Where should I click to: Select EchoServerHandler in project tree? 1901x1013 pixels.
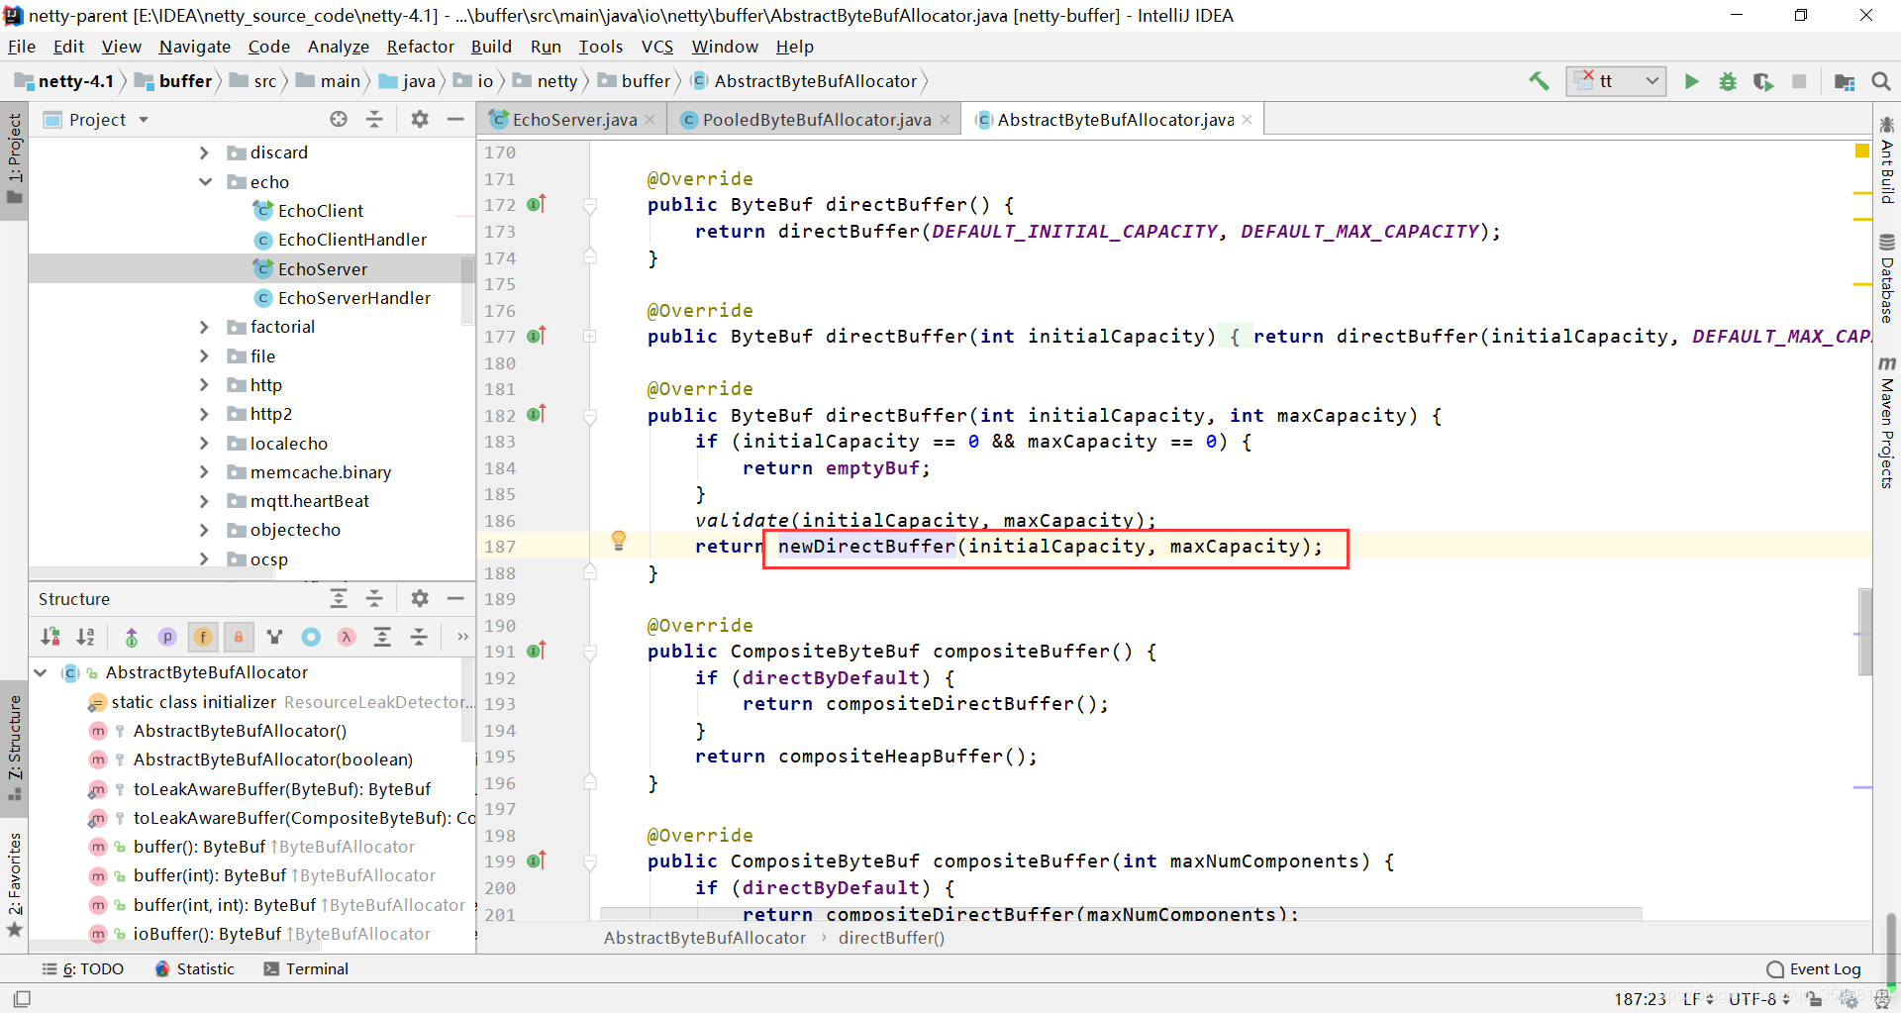coord(353,298)
